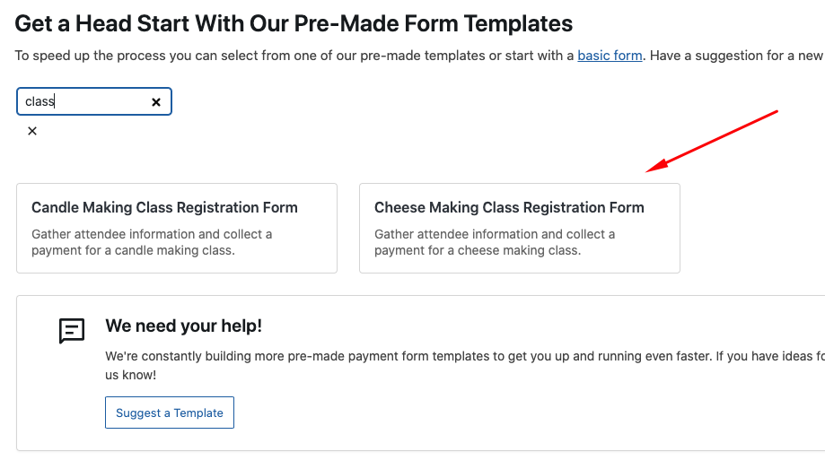Click the speech bubble feedback icon
Viewport: 825px width, 469px height.
72,331
